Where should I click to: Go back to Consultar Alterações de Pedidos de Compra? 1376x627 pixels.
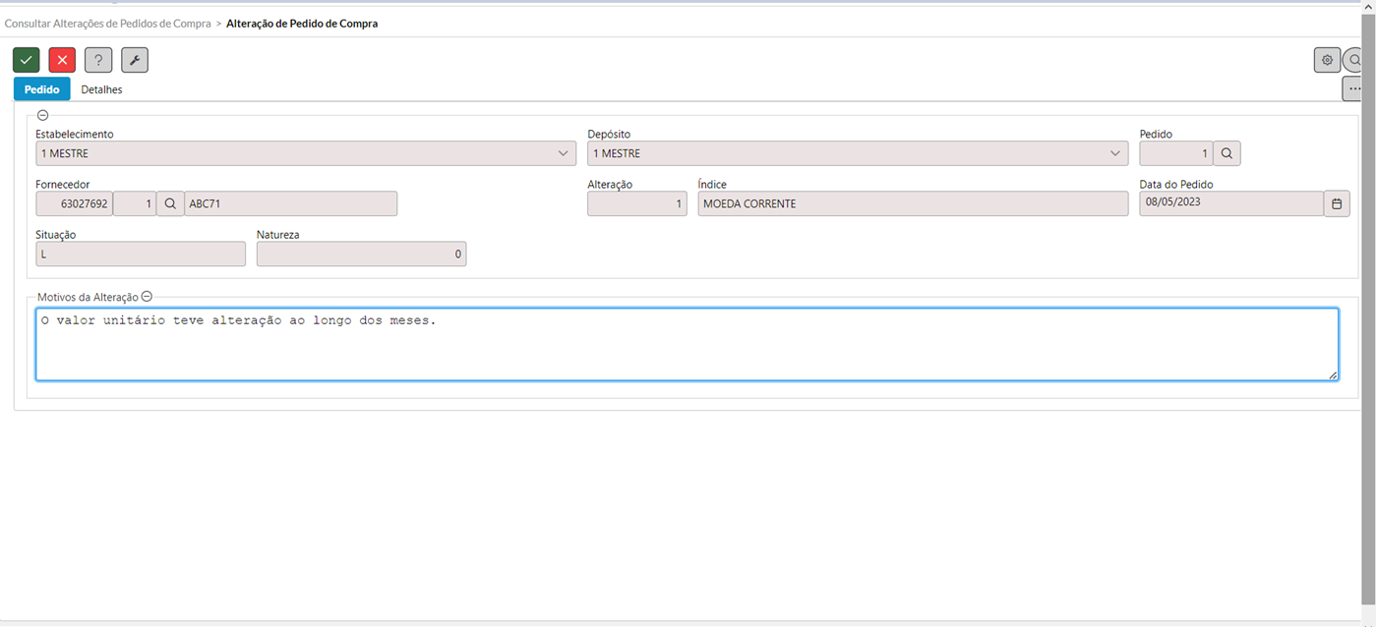tap(107, 23)
